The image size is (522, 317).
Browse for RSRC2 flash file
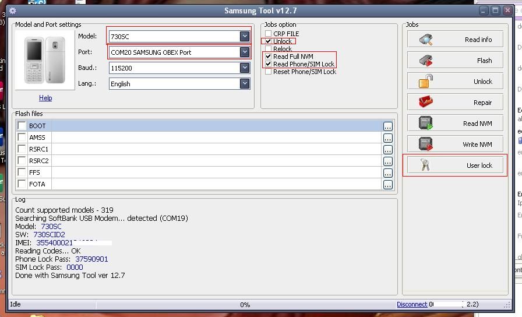[388, 161]
